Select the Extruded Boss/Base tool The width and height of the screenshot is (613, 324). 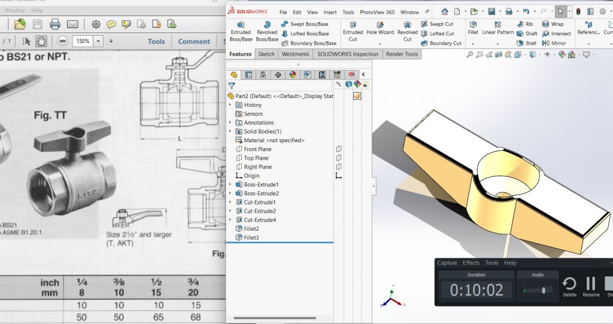pos(241,32)
